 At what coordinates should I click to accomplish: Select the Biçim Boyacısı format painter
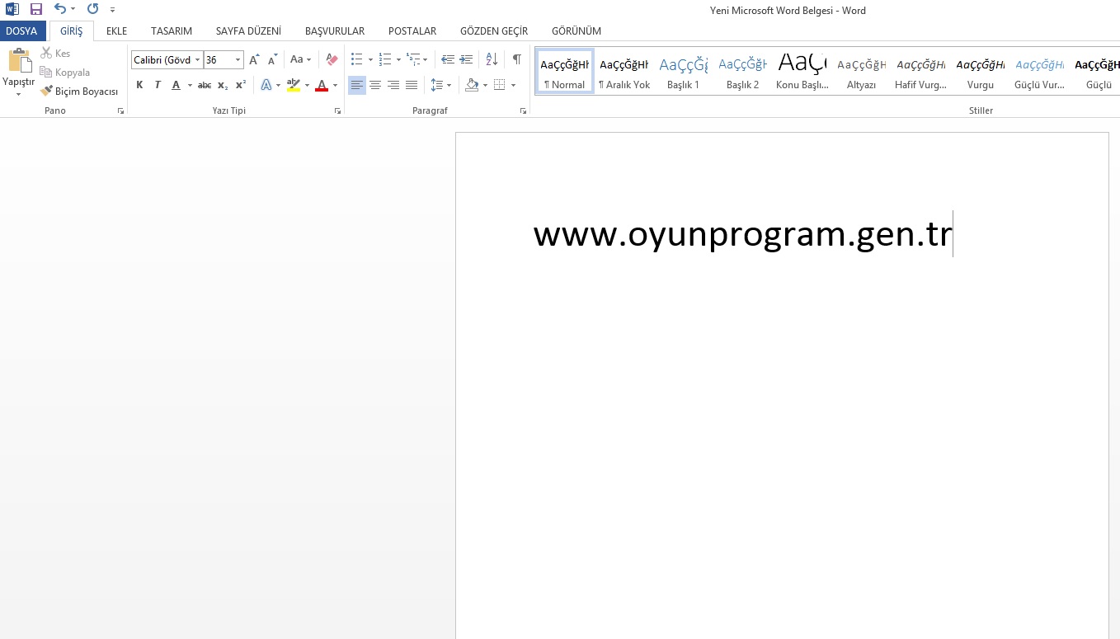(x=79, y=92)
